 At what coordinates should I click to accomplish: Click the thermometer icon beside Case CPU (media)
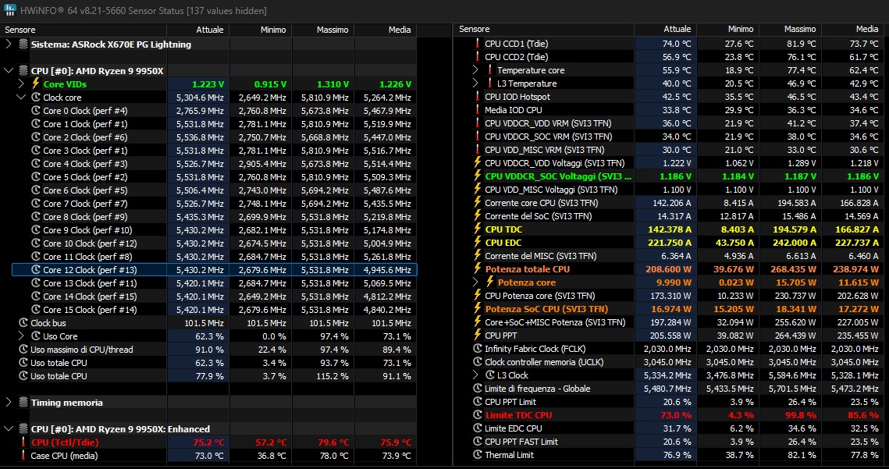[23, 456]
